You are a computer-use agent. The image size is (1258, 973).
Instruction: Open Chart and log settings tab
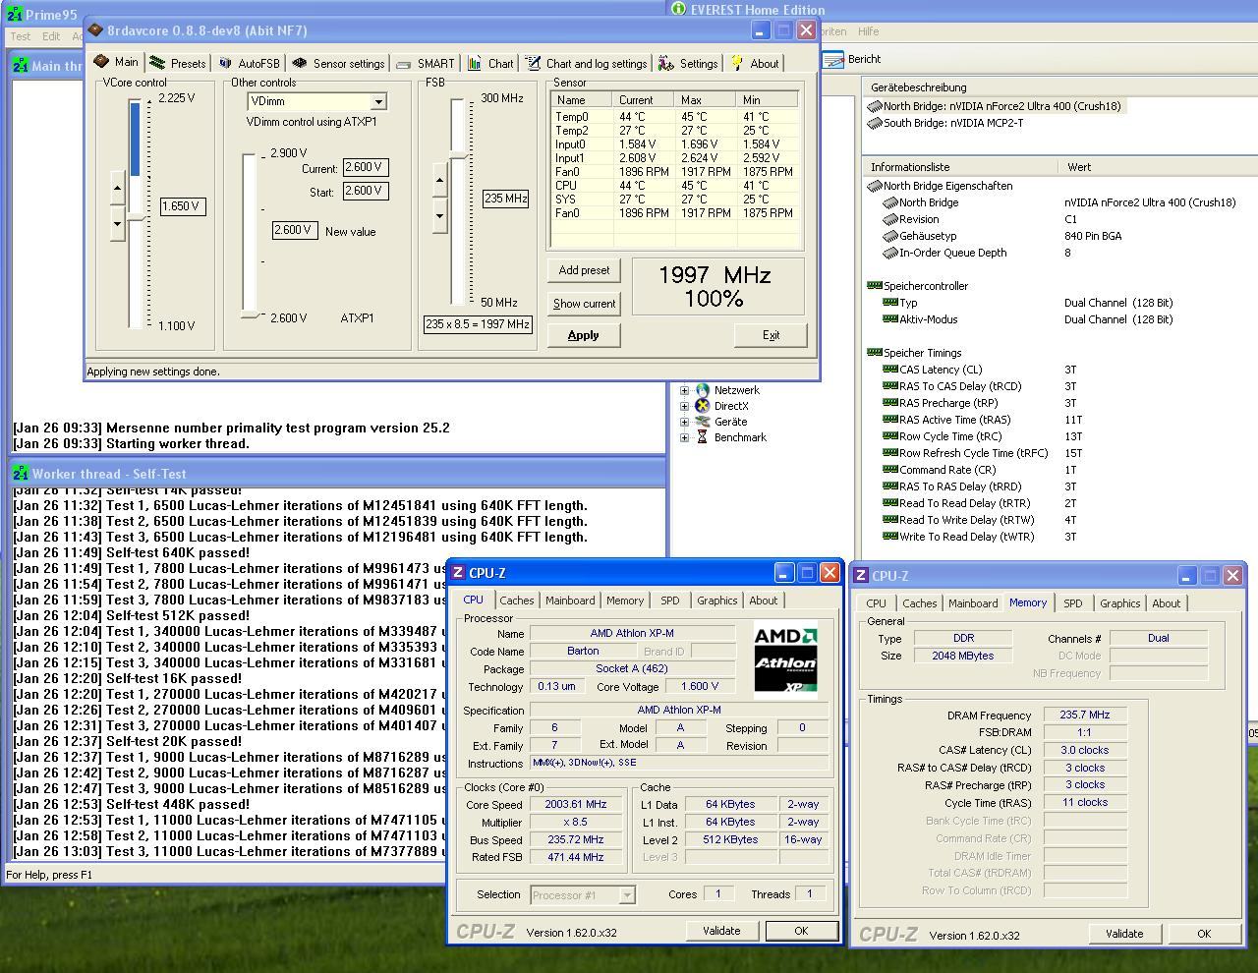(586, 63)
